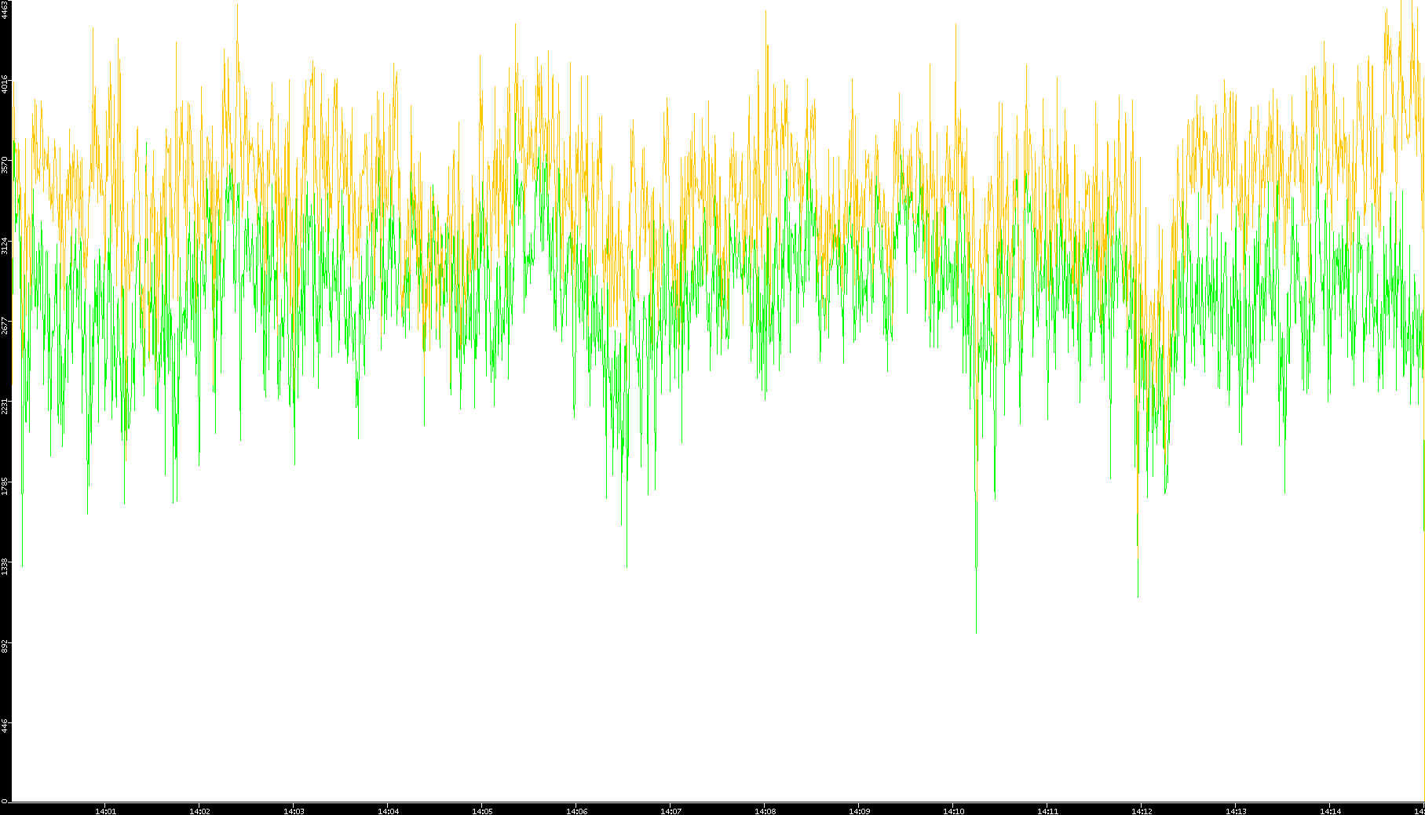This screenshot has height=815, width=1425.
Task: Click the 2231 y-axis value label
Action: click(x=5, y=406)
